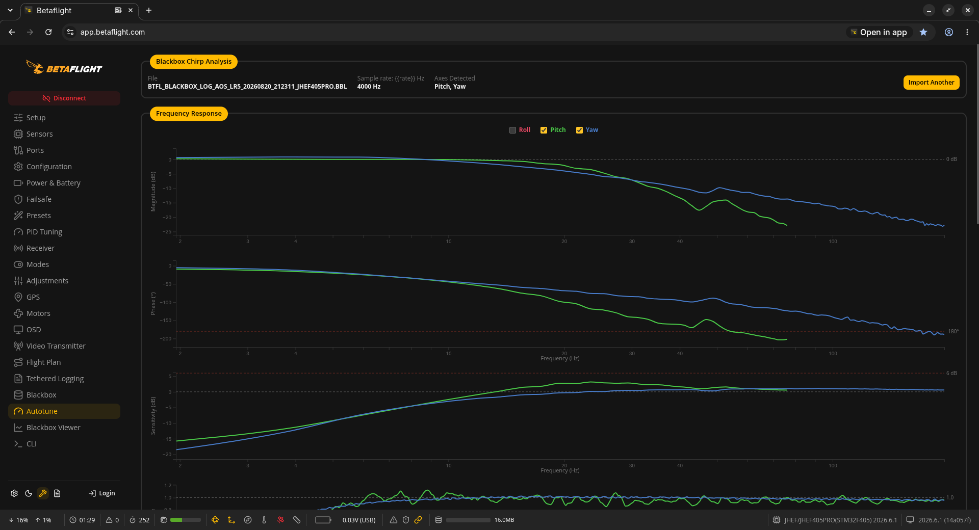
Task: Open the Blackbox Viewer tab
Action: 64,428
